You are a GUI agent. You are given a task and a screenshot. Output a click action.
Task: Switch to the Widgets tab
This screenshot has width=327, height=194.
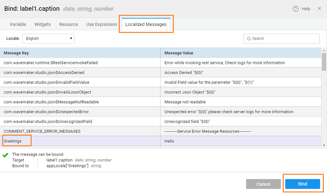tap(43, 24)
